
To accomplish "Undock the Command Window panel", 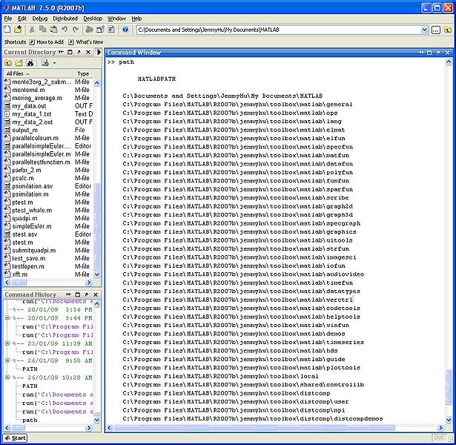I will coord(440,53).
